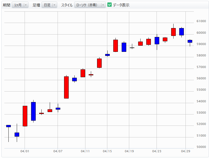Viewport: 209px width, 159px height.
Task: Click the tall red candlestick spanning 54400 to 56200
Action: point(66,87)
